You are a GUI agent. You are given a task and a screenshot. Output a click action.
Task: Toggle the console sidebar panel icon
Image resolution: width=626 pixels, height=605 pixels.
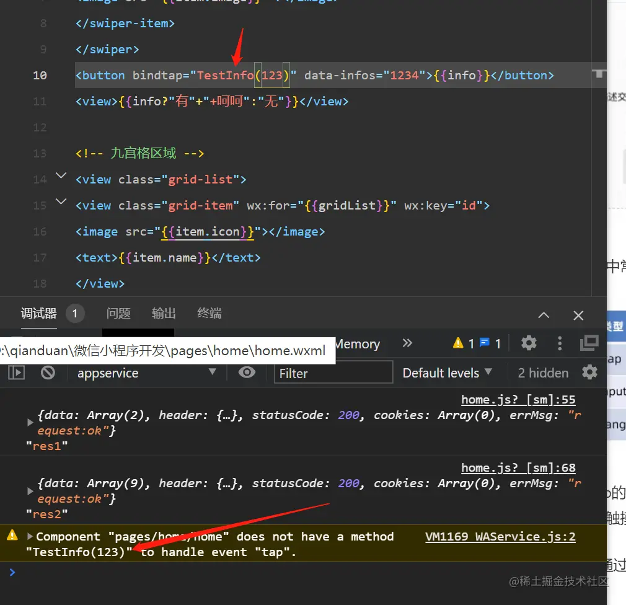(x=16, y=373)
